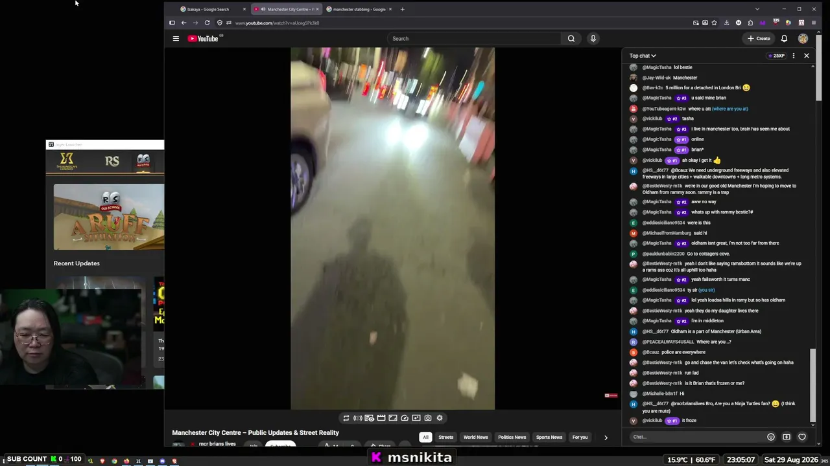Select the For you filter chip

click(580, 438)
